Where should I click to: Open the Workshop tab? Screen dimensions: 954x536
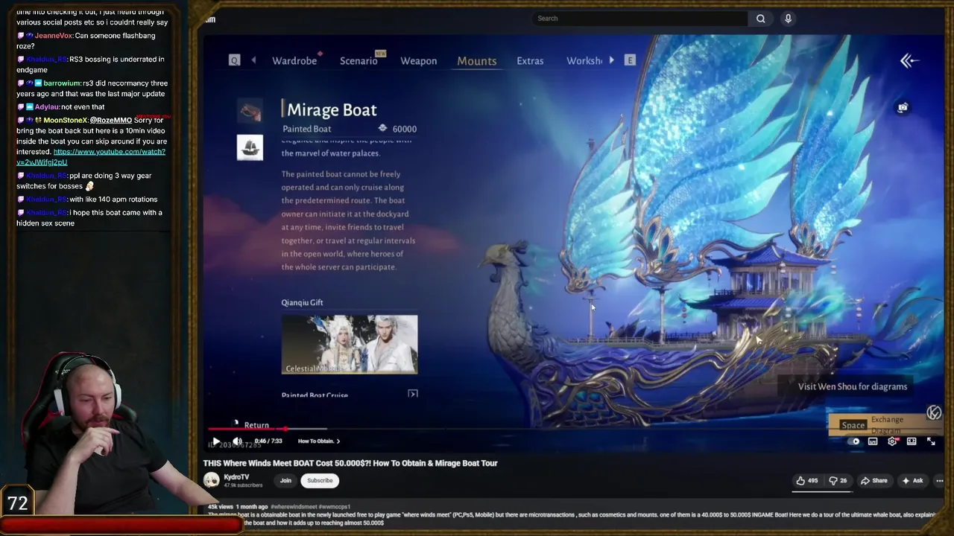pos(584,60)
